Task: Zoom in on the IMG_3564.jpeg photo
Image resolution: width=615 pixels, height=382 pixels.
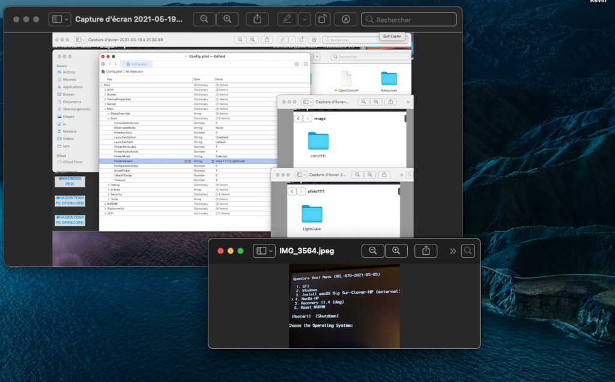Action: (396, 250)
